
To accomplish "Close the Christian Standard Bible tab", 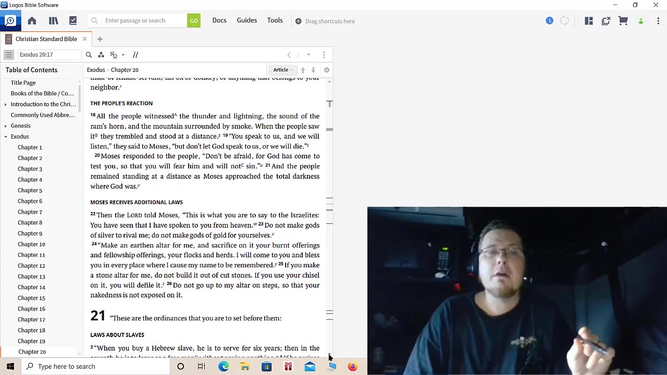I will pos(84,39).
